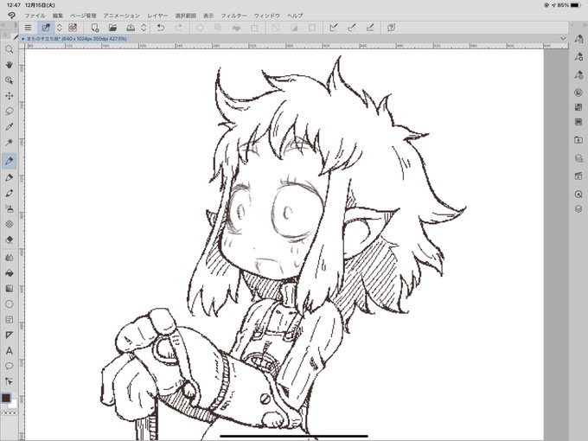Expand the right palette dock double arrows

point(585,25)
